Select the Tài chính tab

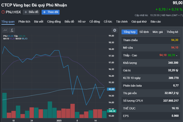pyautogui.click(x=122, y=22)
